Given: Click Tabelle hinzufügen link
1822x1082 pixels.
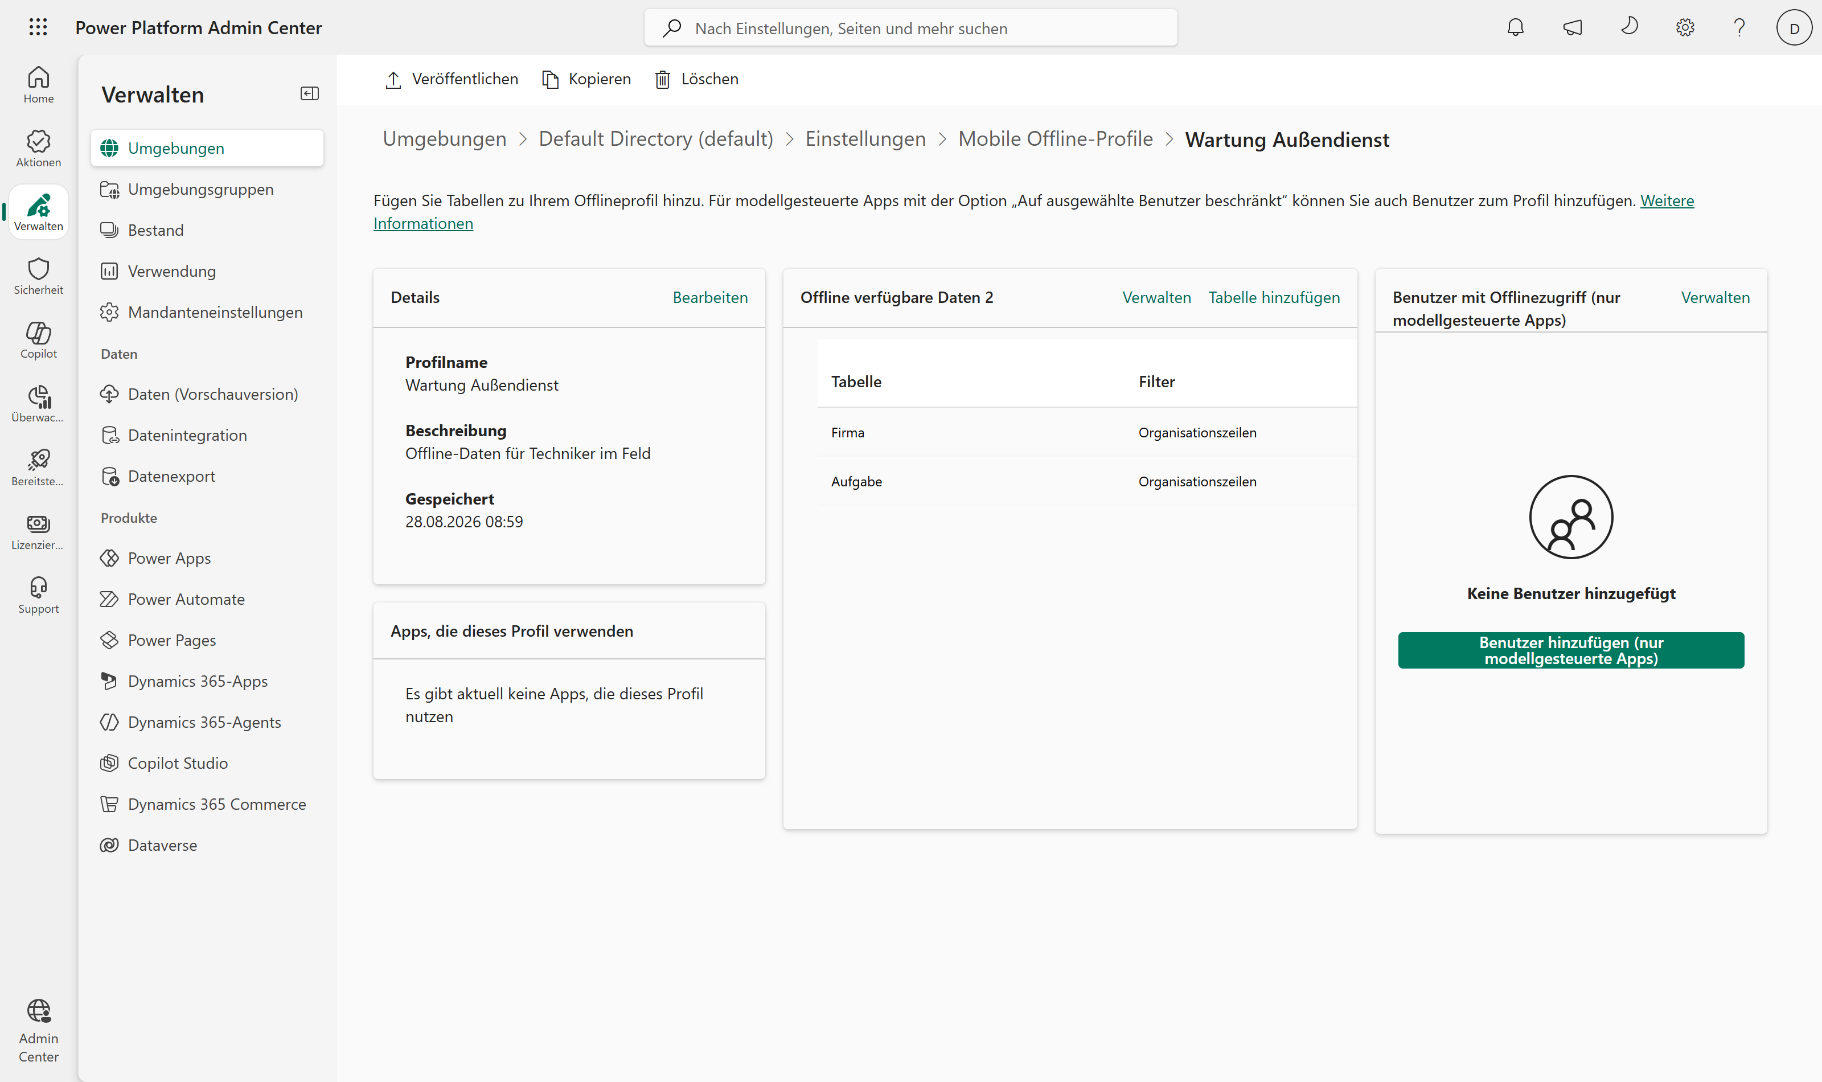Looking at the screenshot, I should 1274,297.
